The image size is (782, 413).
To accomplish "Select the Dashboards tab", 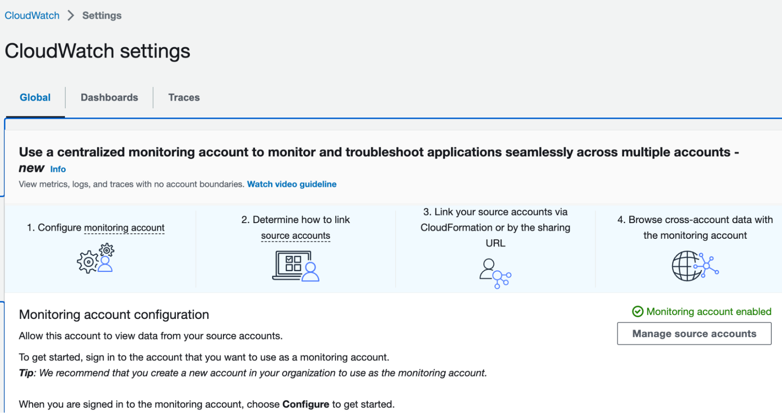I will tap(109, 97).
